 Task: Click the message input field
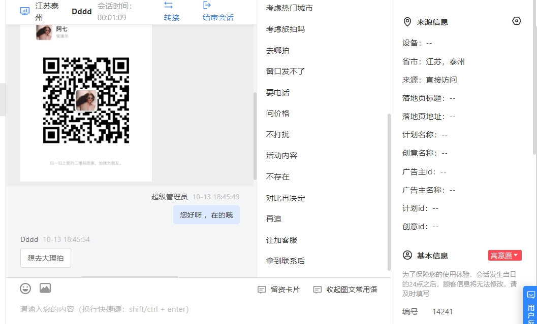pyautogui.click(x=198, y=309)
